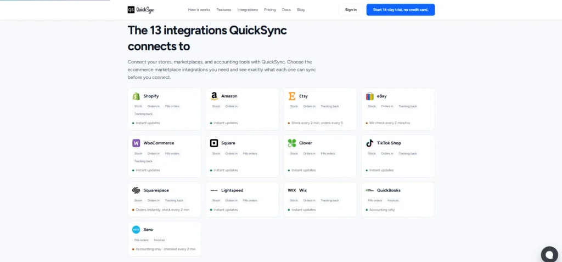Click Shopify's Tracking back tag
The image size is (562, 262).
click(x=143, y=114)
